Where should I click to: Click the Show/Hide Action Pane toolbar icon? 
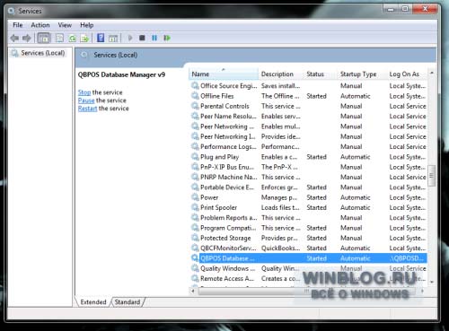tap(113, 38)
